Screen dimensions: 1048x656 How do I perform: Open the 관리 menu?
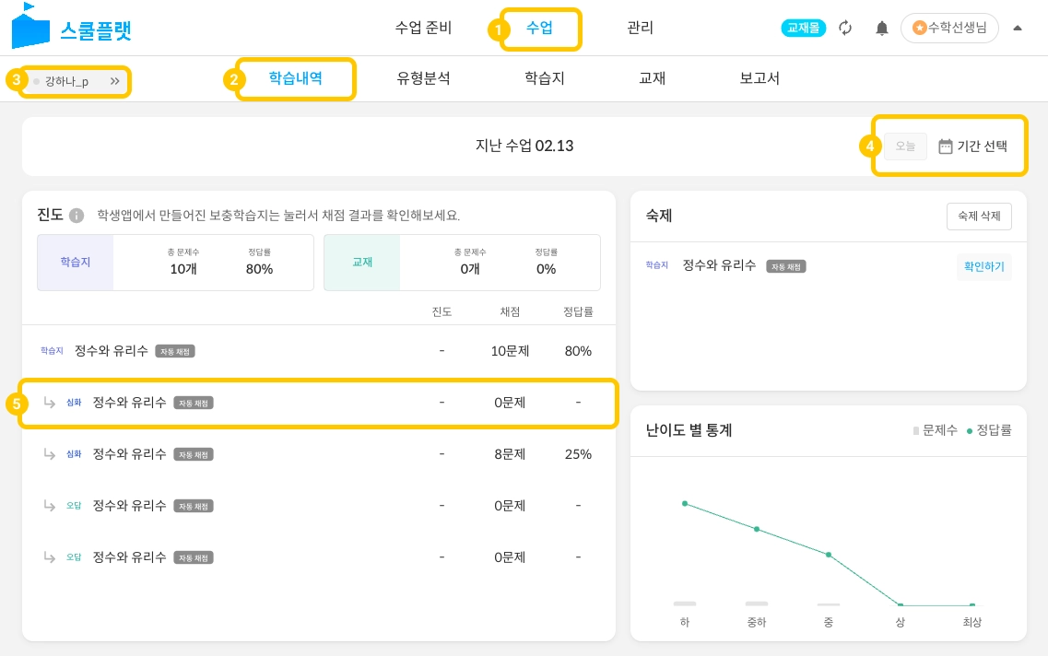coord(640,28)
